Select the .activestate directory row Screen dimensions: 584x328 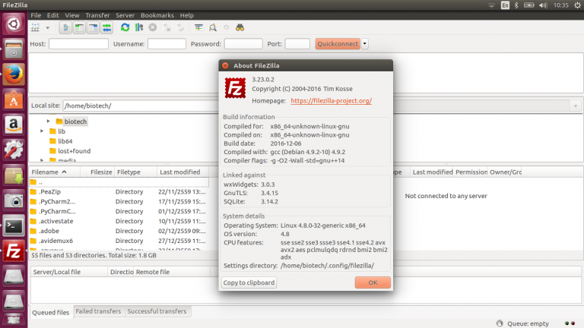tap(119, 221)
